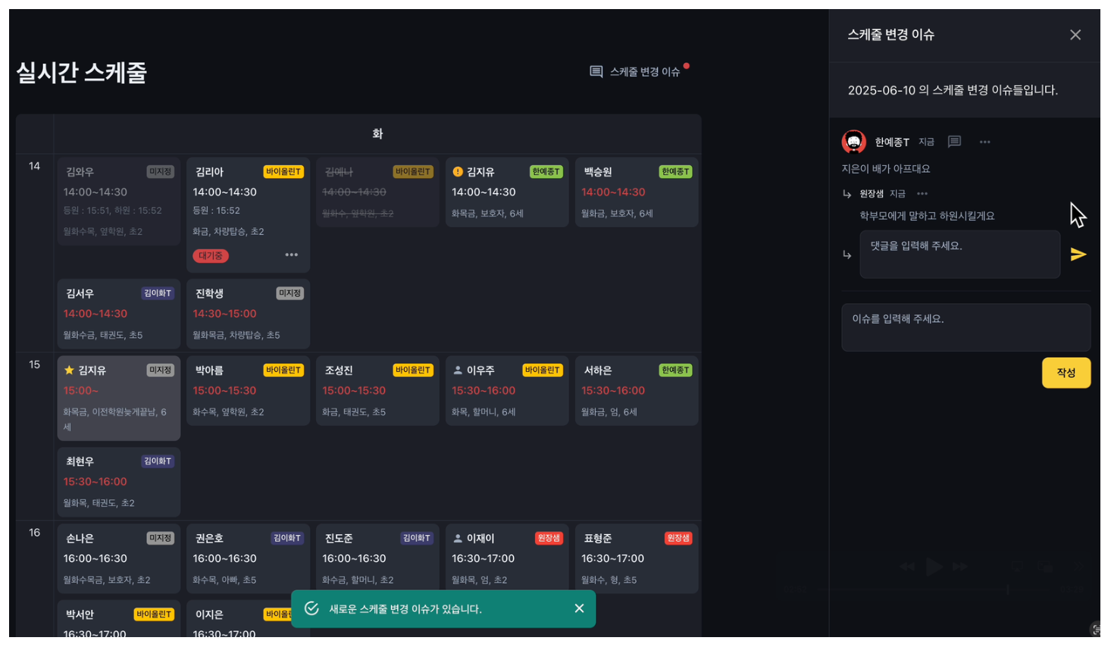Click warning icon on 김지유 14:00 card
The image size is (1111, 650).
tap(457, 172)
